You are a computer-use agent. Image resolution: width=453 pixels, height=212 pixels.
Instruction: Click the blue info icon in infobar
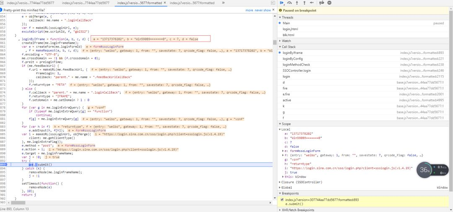(x=2, y=10)
